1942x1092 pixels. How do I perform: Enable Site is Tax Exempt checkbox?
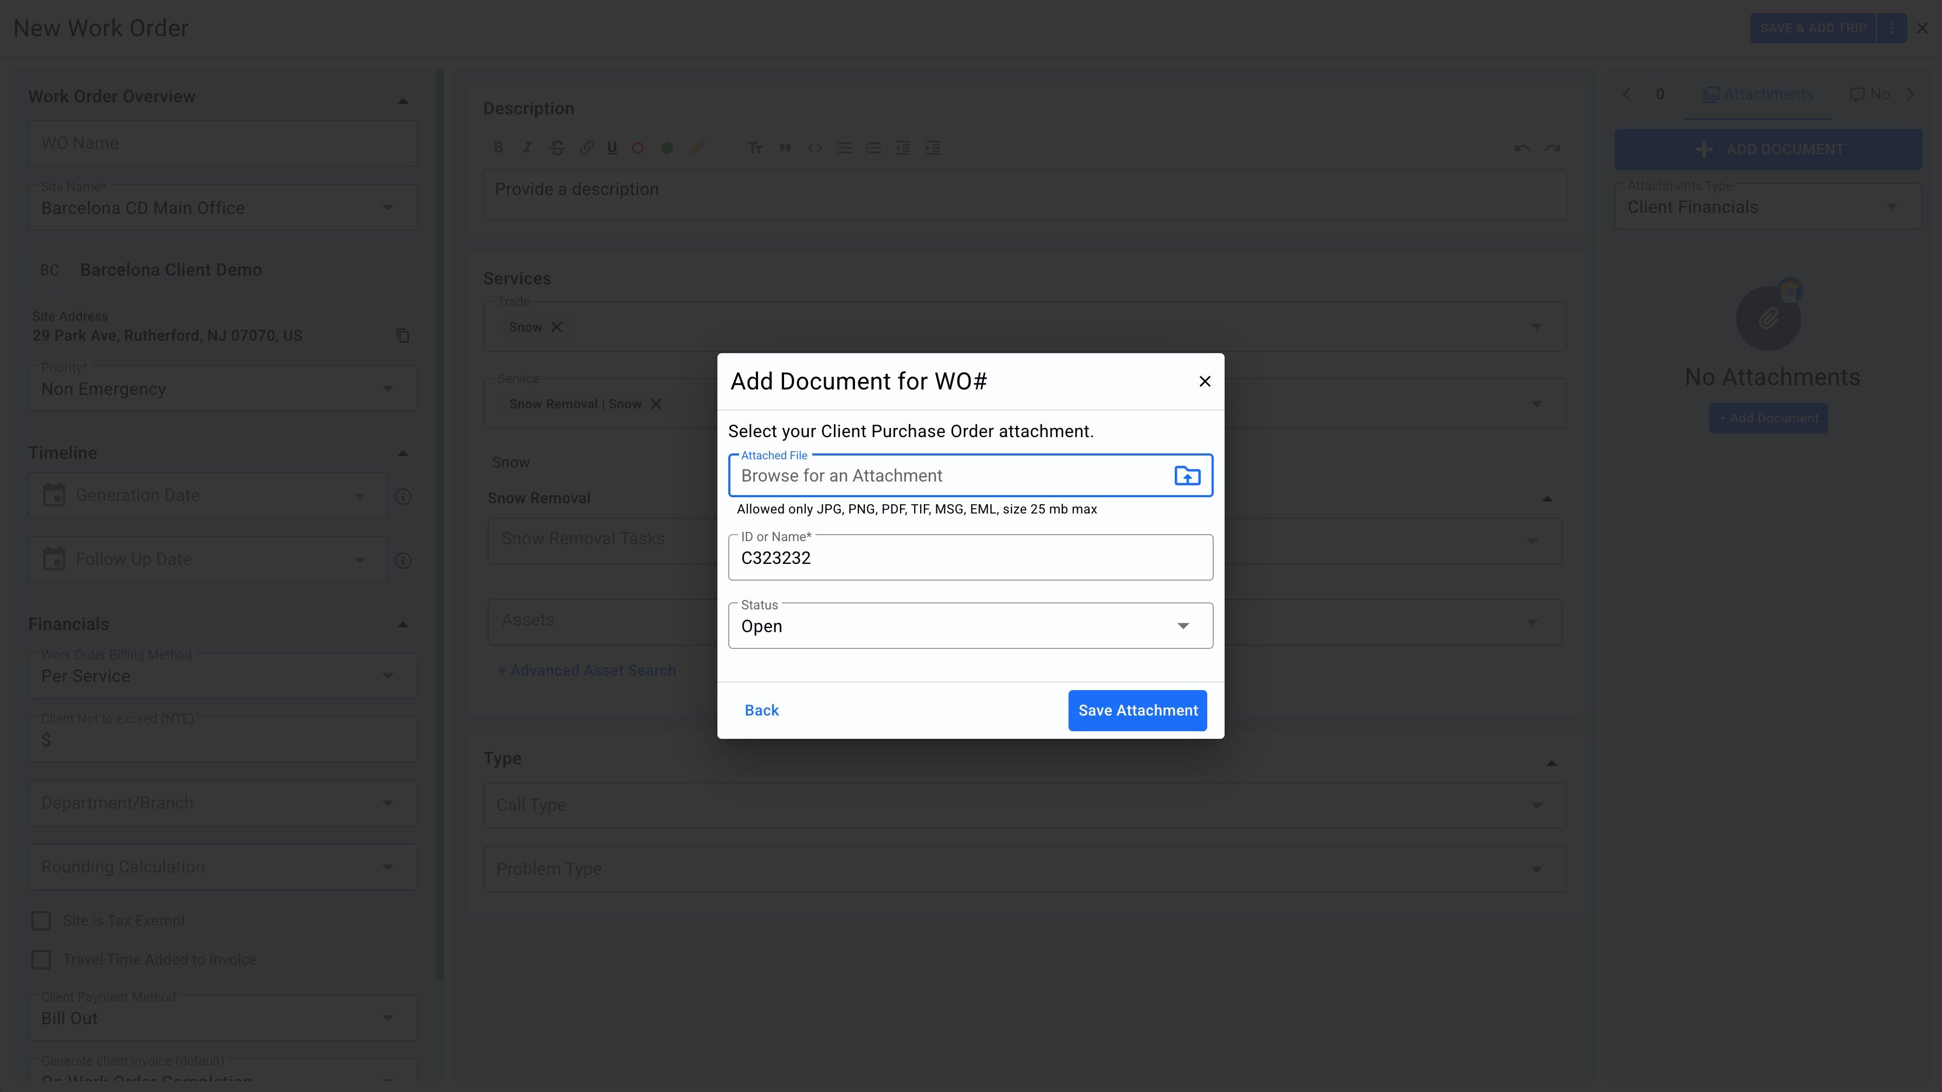[42, 921]
